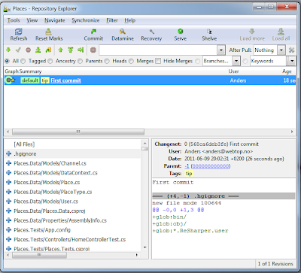The height and width of the screenshot is (273, 301).
Task: Click the Load all toolbar icon
Action: click(x=281, y=32)
